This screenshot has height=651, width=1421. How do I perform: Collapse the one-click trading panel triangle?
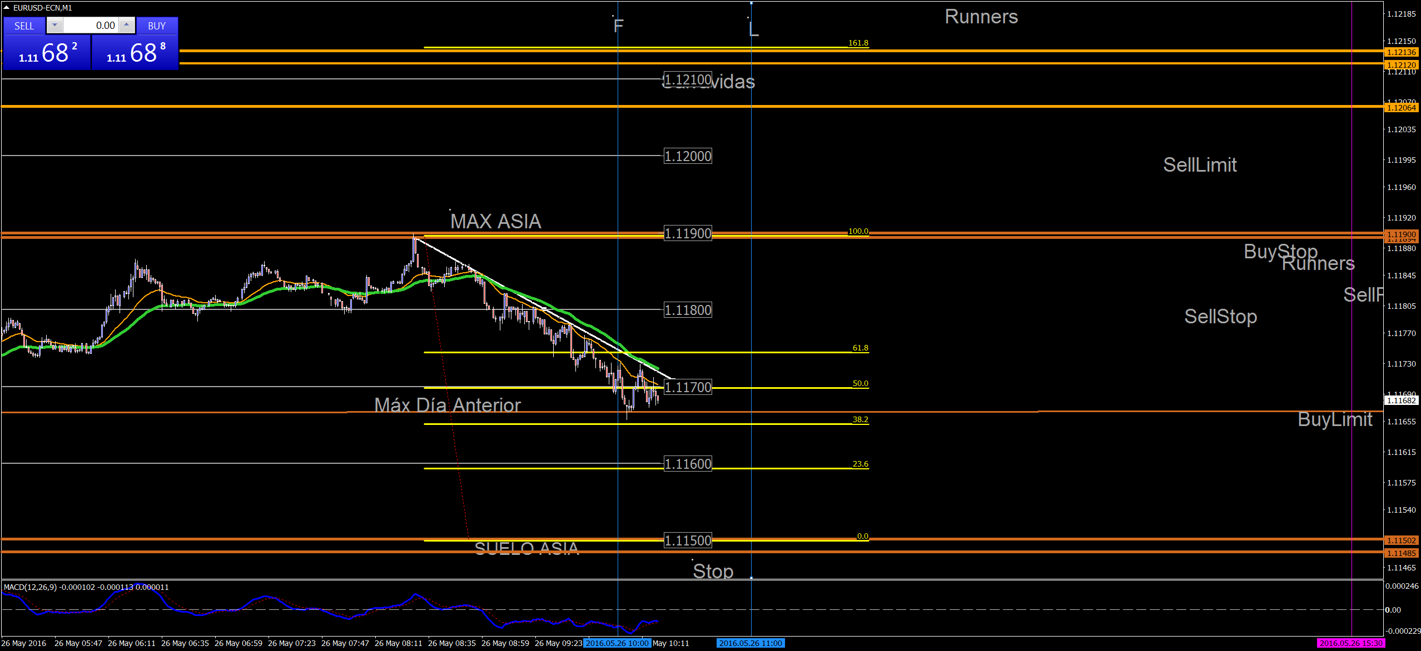pyautogui.click(x=6, y=8)
